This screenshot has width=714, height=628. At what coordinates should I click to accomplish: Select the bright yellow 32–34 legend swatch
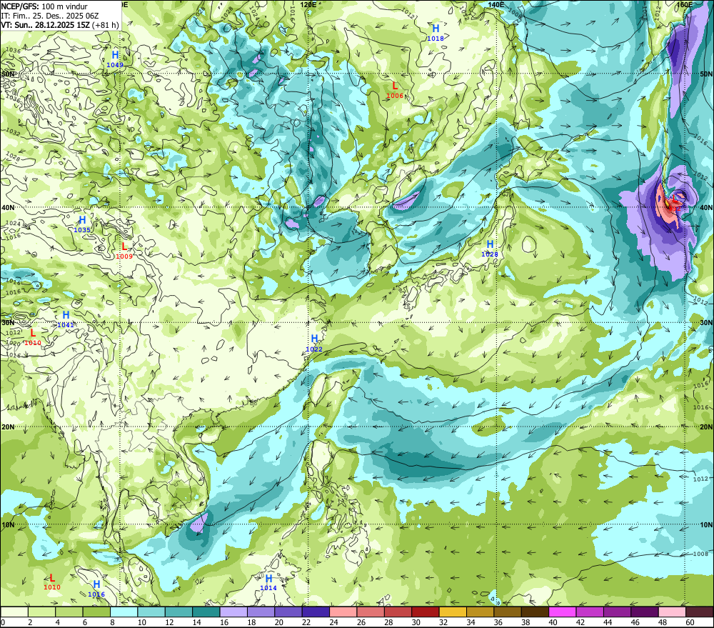point(453,612)
